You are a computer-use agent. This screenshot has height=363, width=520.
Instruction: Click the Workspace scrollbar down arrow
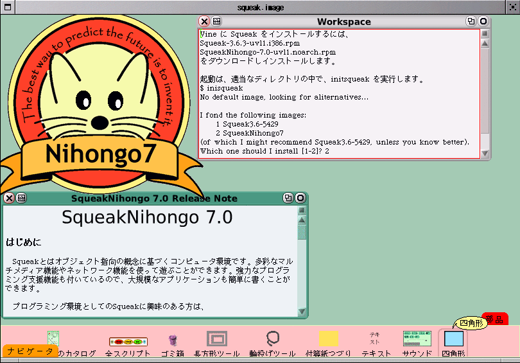click(x=485, y=154)
